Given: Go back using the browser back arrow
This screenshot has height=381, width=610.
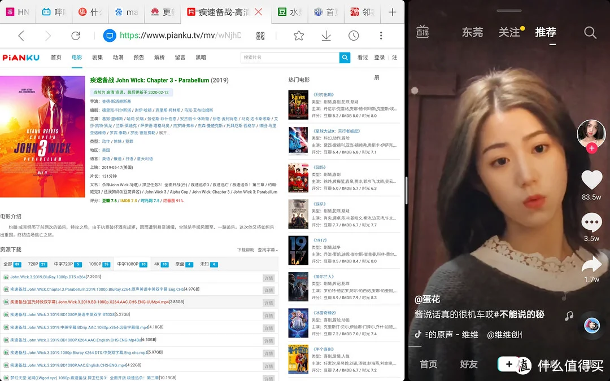Looking at the screenshot, I should click(21, 36).
